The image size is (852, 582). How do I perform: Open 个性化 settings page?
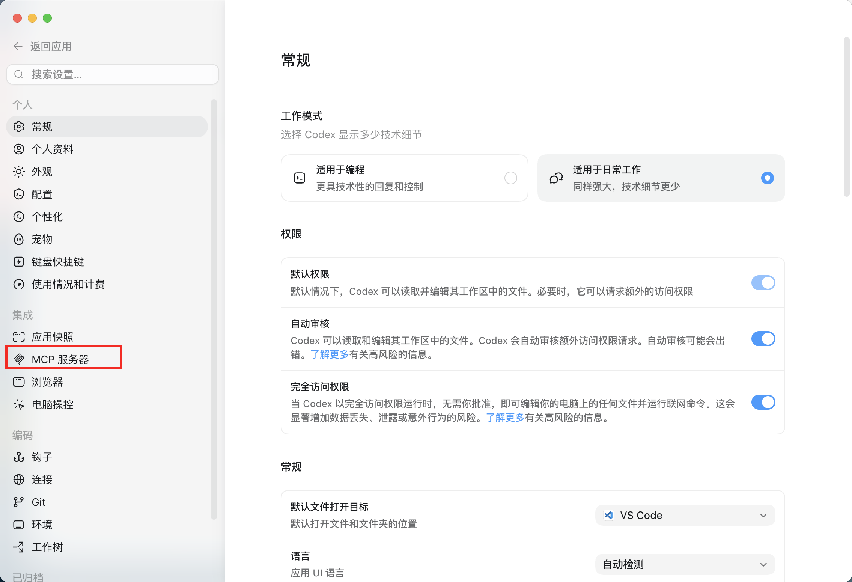(107, 217)
